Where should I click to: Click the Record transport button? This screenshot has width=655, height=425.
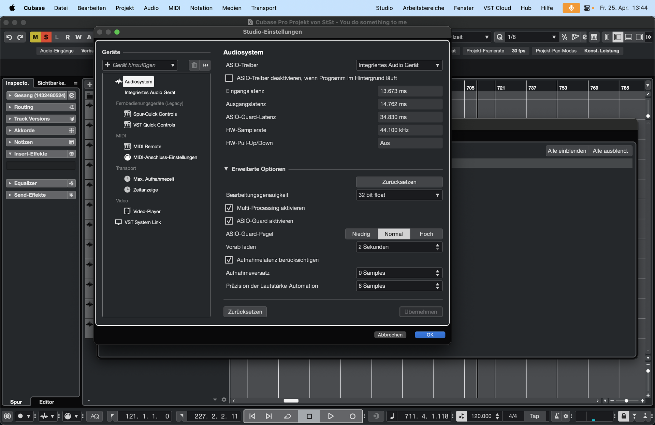[352, 416]
